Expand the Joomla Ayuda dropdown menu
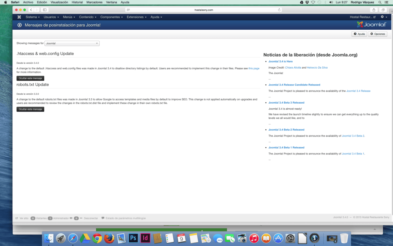The image size is (393, 246). point(156,17)
